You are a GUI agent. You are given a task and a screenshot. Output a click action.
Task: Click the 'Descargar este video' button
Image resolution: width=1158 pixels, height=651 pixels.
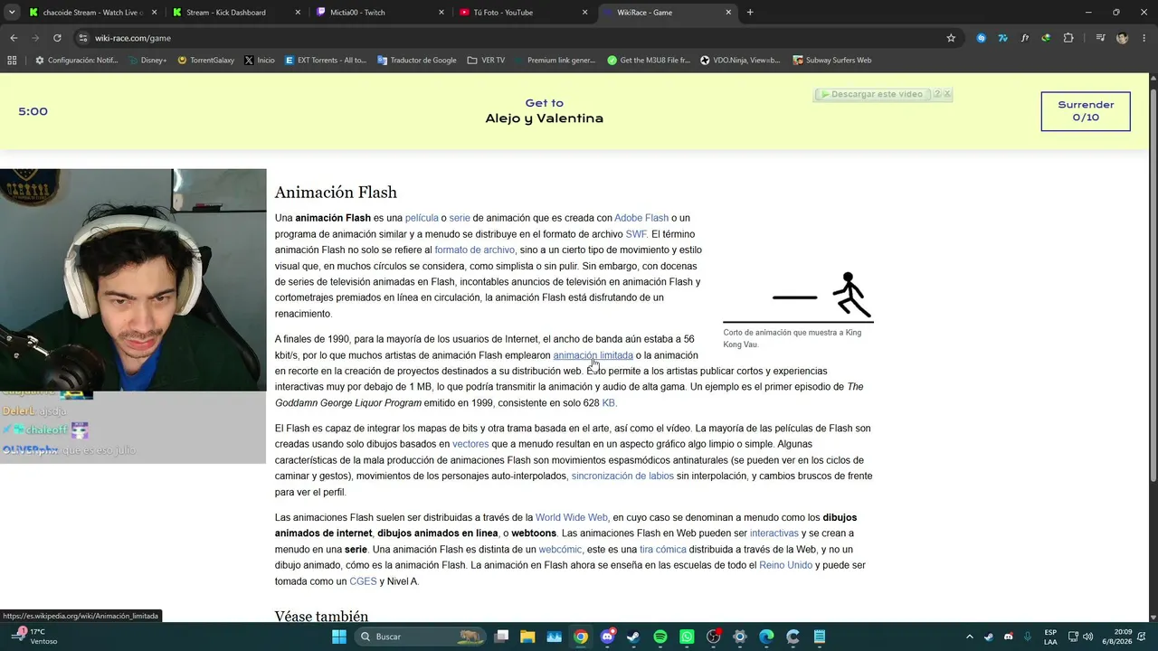coord(874,94)
